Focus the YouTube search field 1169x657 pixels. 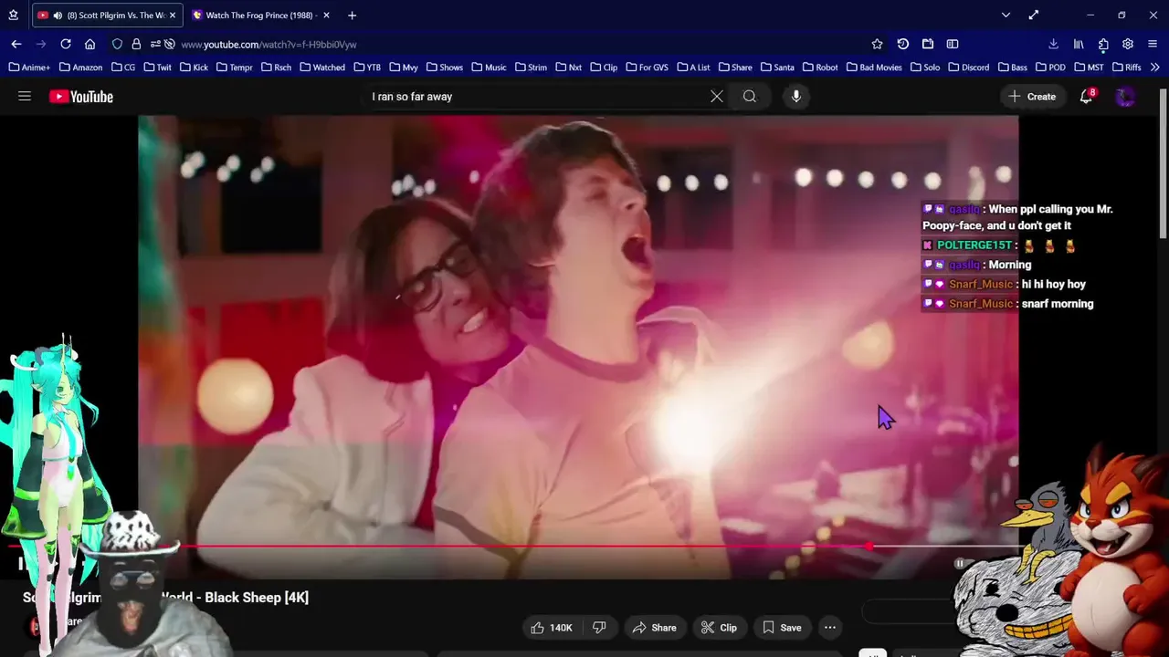[534, 96]
